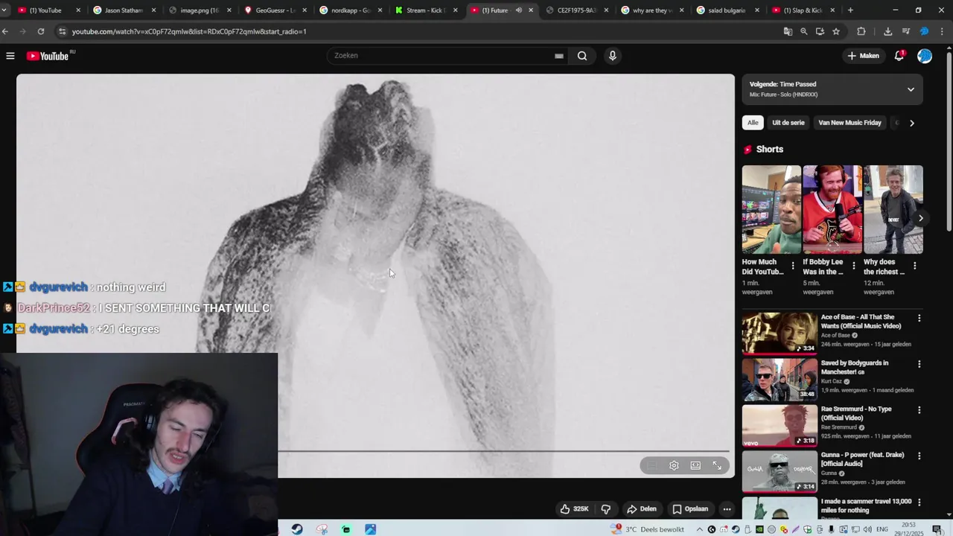Switch to the Stream - Kick tab
The height and width of the screenshot is (536, 953).
pos(426,10)
